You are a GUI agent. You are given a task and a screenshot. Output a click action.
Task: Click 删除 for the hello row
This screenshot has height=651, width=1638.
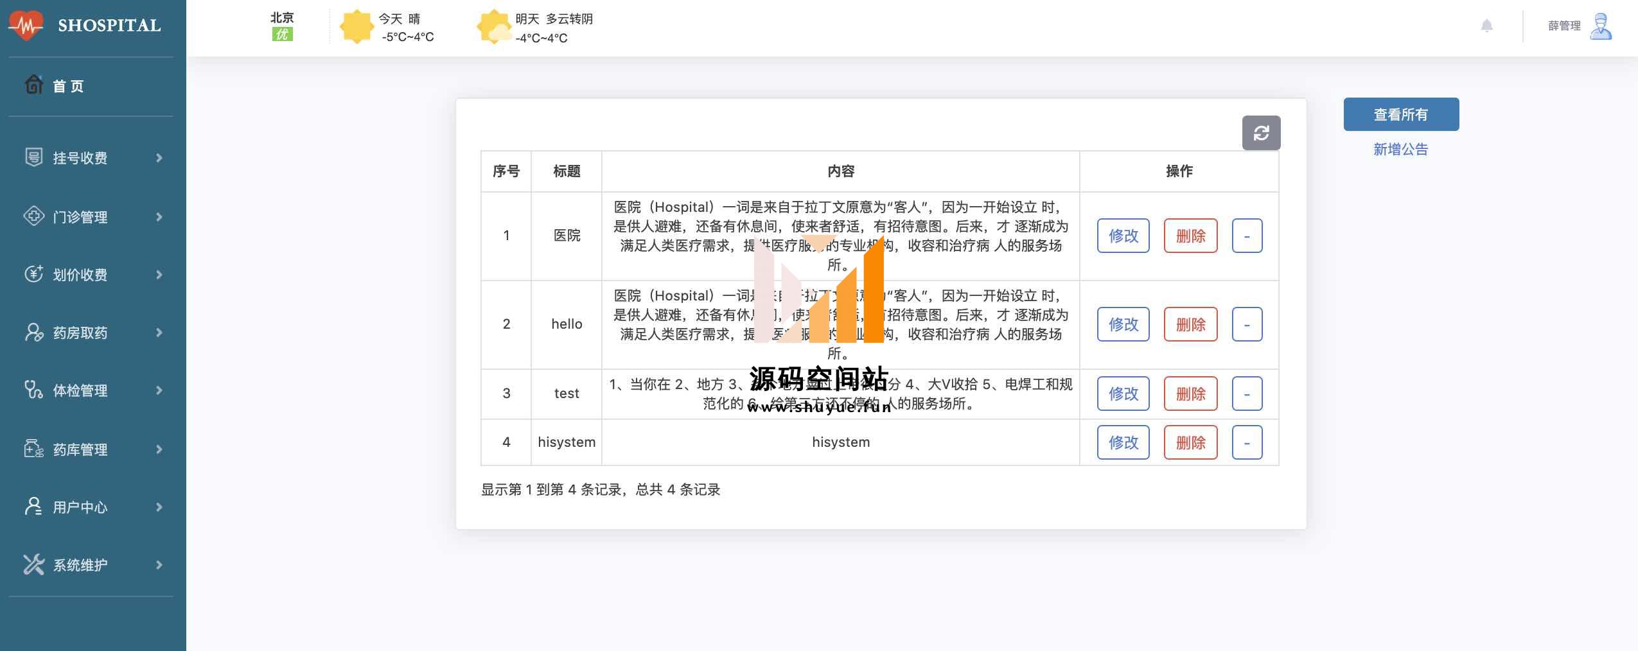pyautogui.click(x=1190, y=324)
